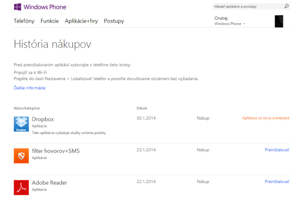Image resolution: width=307 pixels, height=202 pixels.
Task: Click the 'Pripojiť sa k Wi-Fi' instruction
Action: coord(30,72)
